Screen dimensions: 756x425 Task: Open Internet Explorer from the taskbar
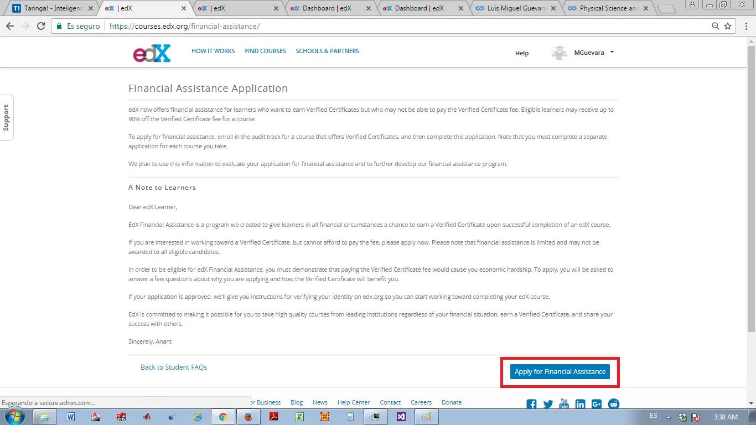(198, 417)
